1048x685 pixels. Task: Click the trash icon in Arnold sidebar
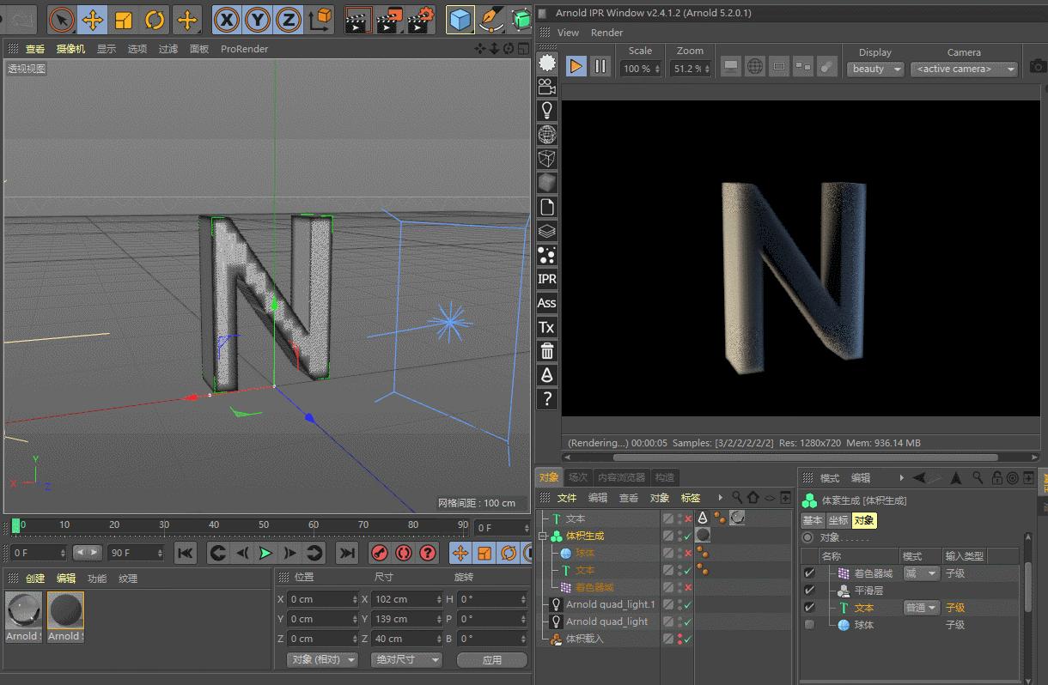click(546, 350)
